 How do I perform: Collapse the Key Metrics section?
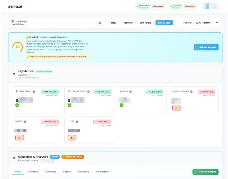pyautogui.click(x=14, y=74)
